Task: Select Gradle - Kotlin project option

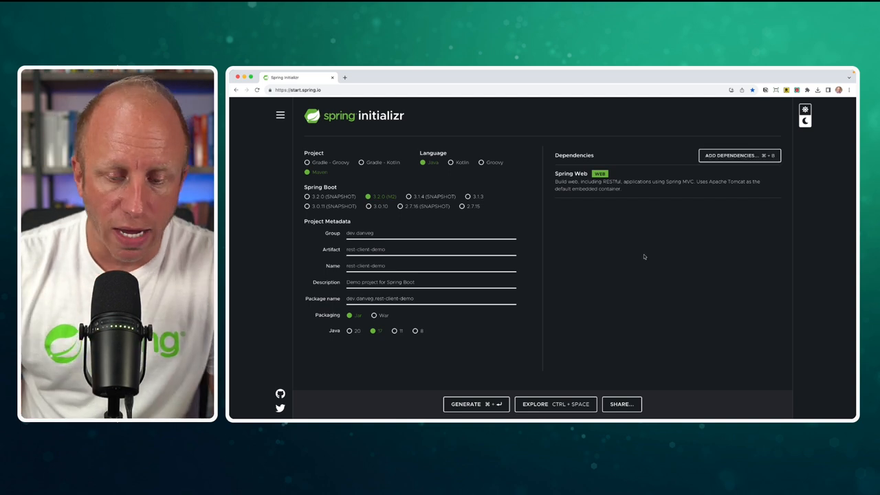Action: (379, 162)
